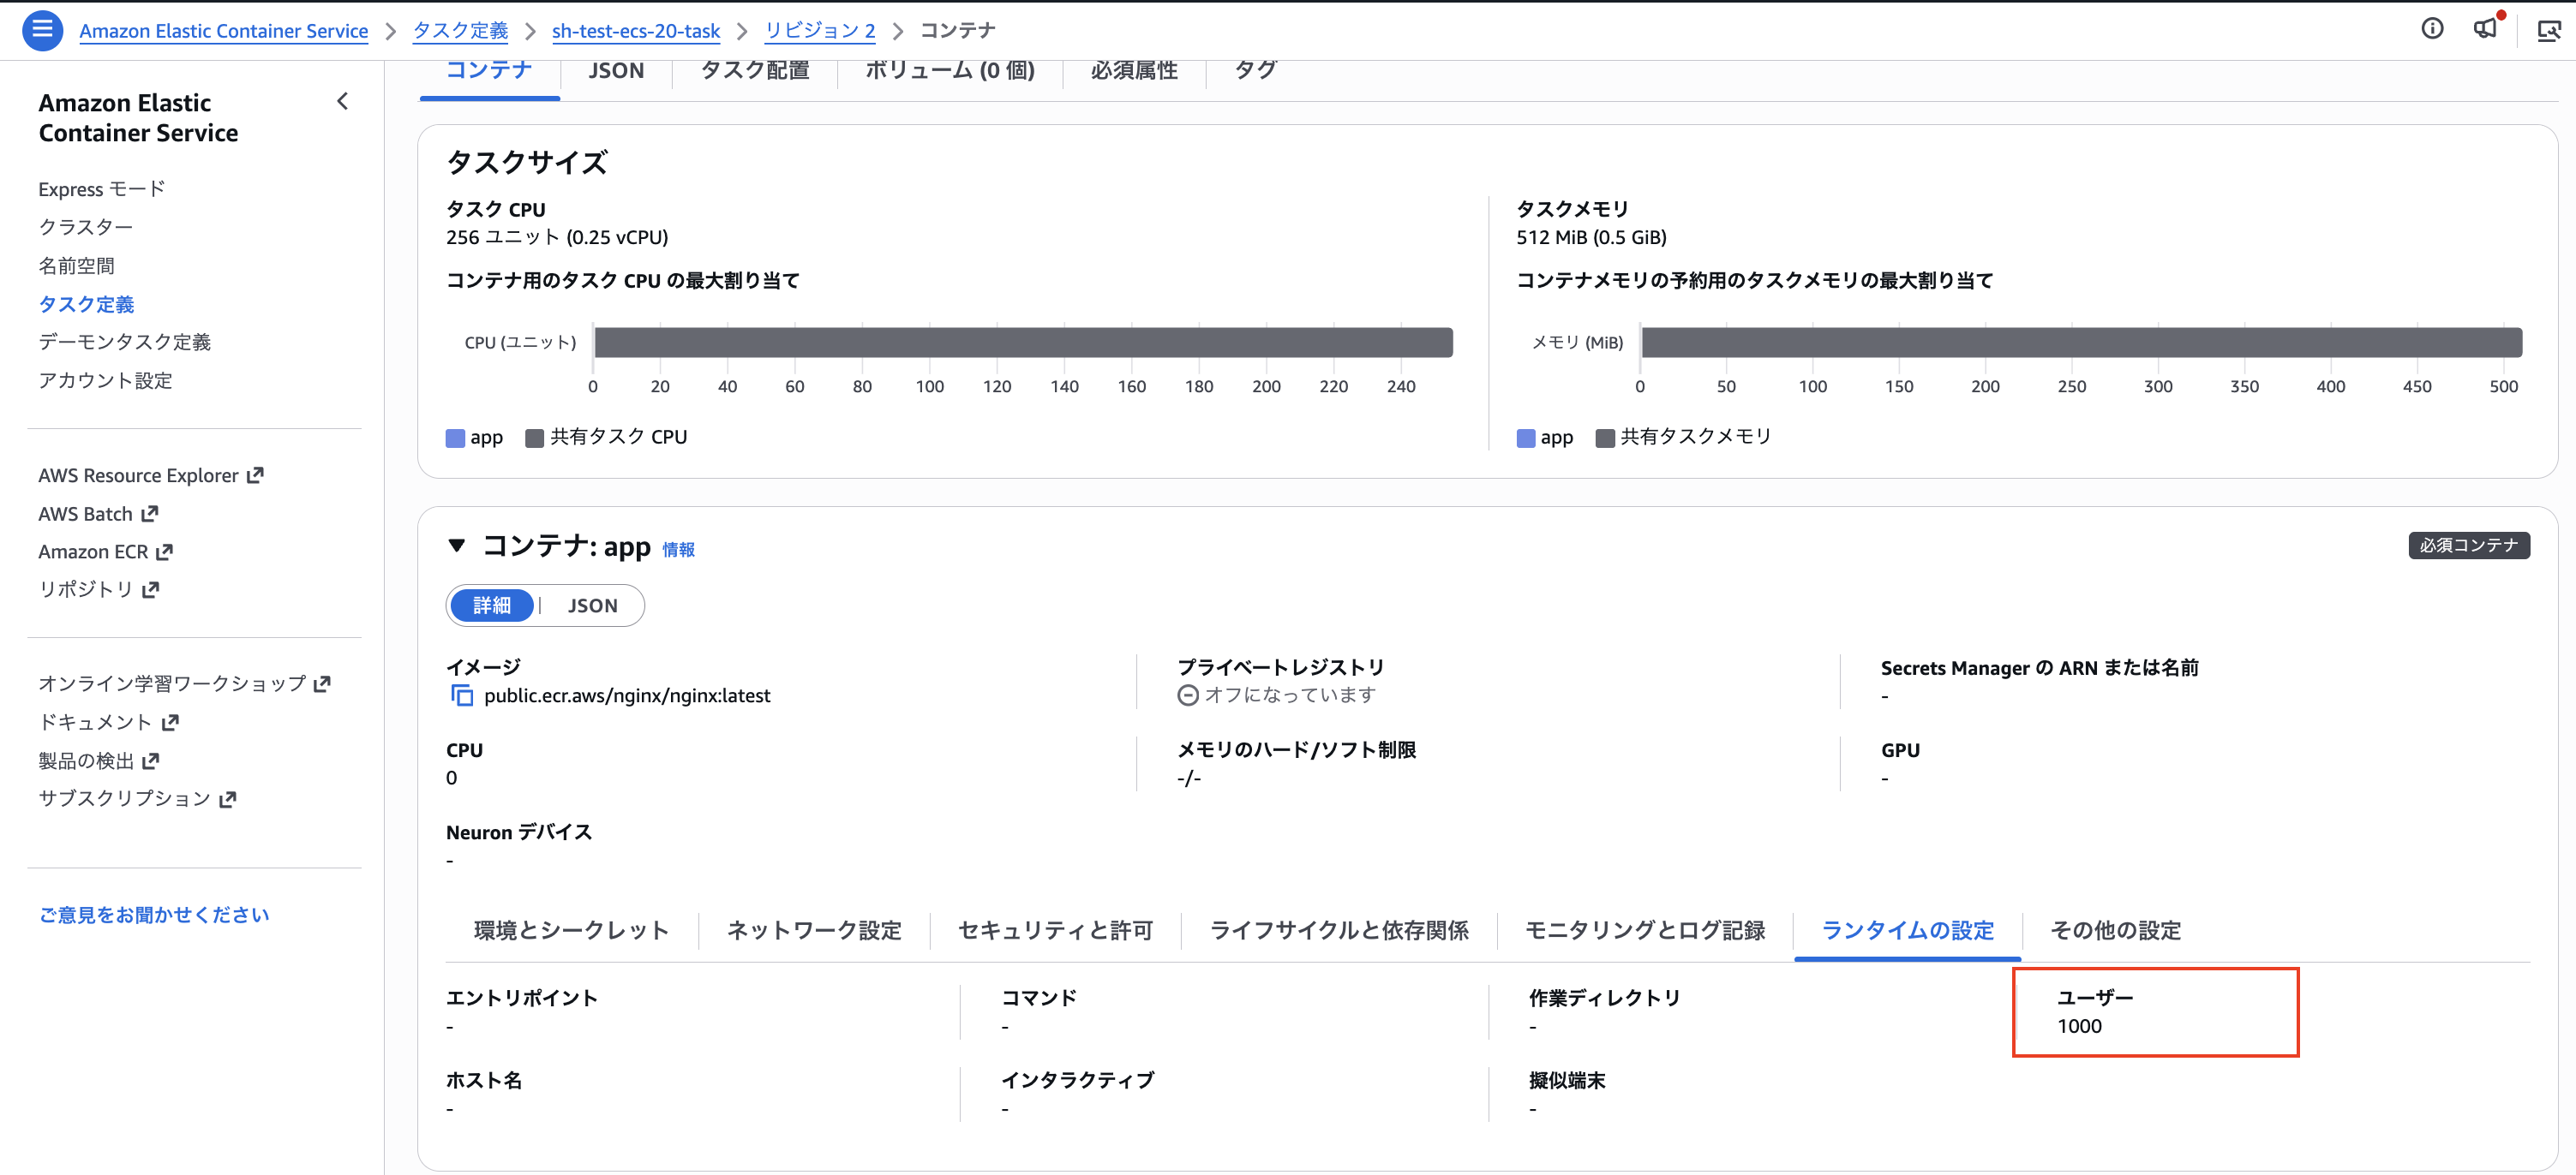2576x1175 pixels.
Task: Click タスク定義 breadcrumb link
Action: coord(460,31)
